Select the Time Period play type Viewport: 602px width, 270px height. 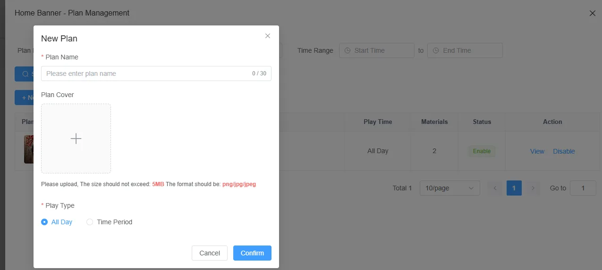coord(110,222)
